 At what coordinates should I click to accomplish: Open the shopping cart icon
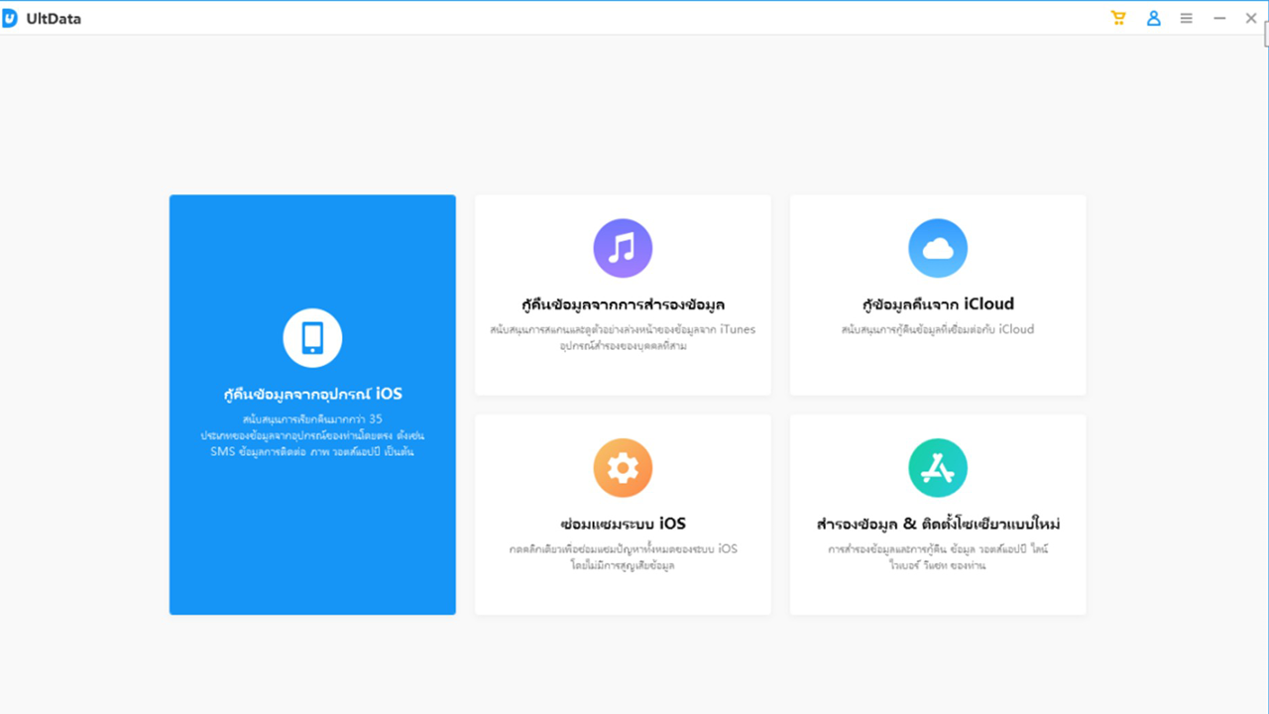(x=1118, y=18)
